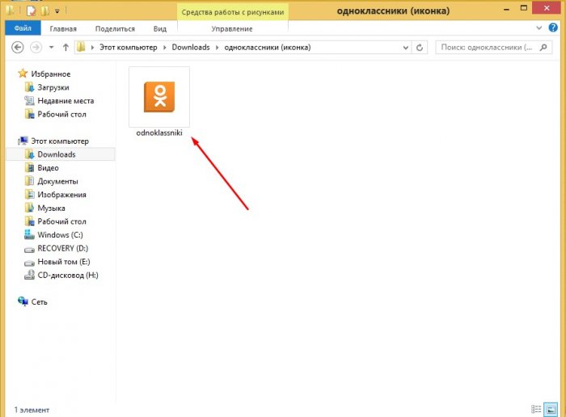Switch to the Вид ribbon tab

point(160,28)
